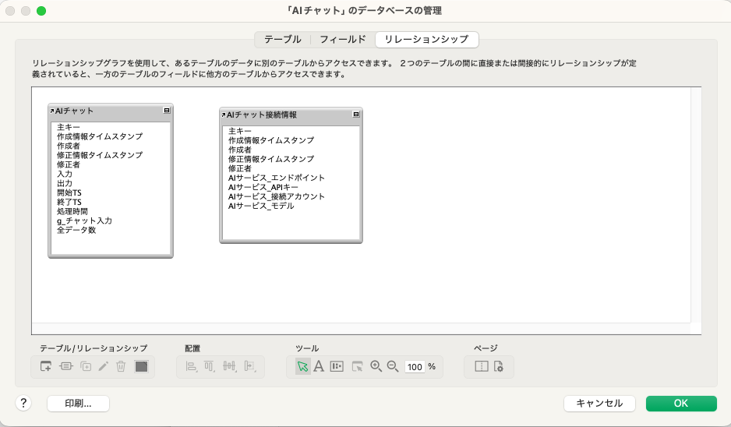Viewport: 731px width, 427px height.
Task: Collapse the AIチャット接続情報 table box
Action: point(356,115)
